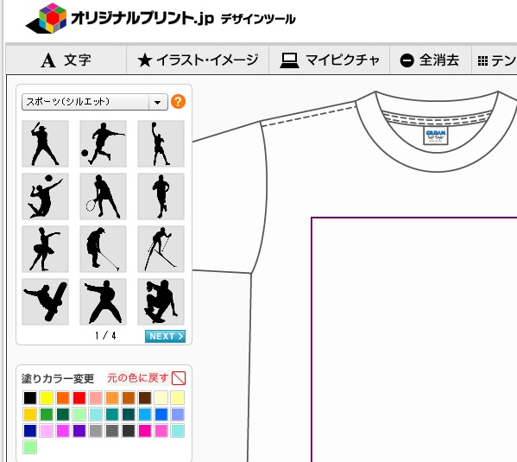Pick the hot pink color swatch
The image size is (517, 462).
145,431
